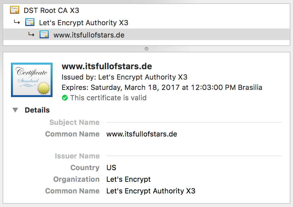Click the arrow before Let's Encrypt Authority X3
This screenshot has width=293, height=207.
17,22
